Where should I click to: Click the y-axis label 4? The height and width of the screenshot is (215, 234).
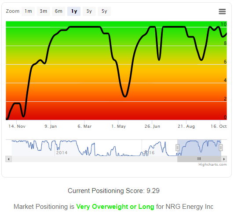(x=225, y=80)
